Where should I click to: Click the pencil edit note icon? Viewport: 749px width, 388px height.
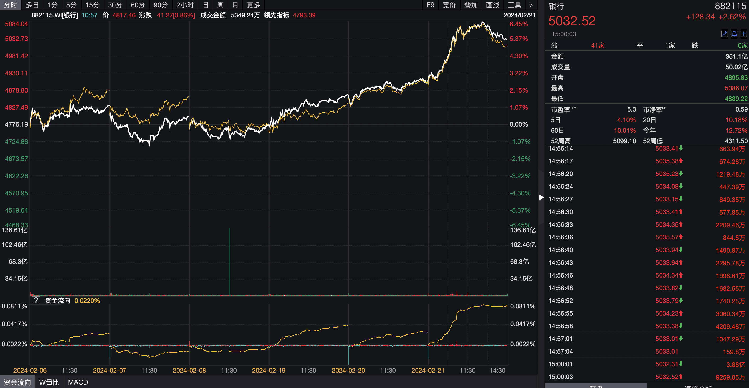coord(724,34)
